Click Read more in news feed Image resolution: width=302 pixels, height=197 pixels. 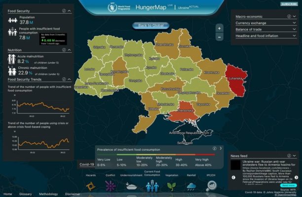point(288,185)
